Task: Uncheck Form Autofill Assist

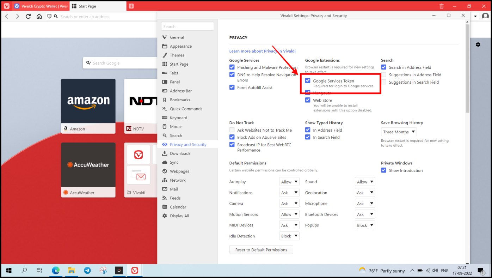Action: click(232, 87)
